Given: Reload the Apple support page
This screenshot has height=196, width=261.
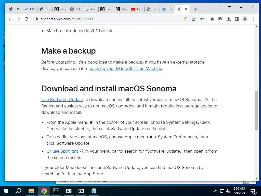Looking at the screenshot, I should tap(27, 19).
